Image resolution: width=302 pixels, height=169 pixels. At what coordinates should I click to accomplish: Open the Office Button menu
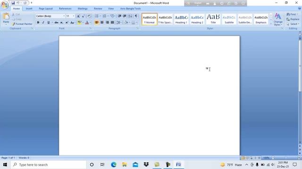4,5
